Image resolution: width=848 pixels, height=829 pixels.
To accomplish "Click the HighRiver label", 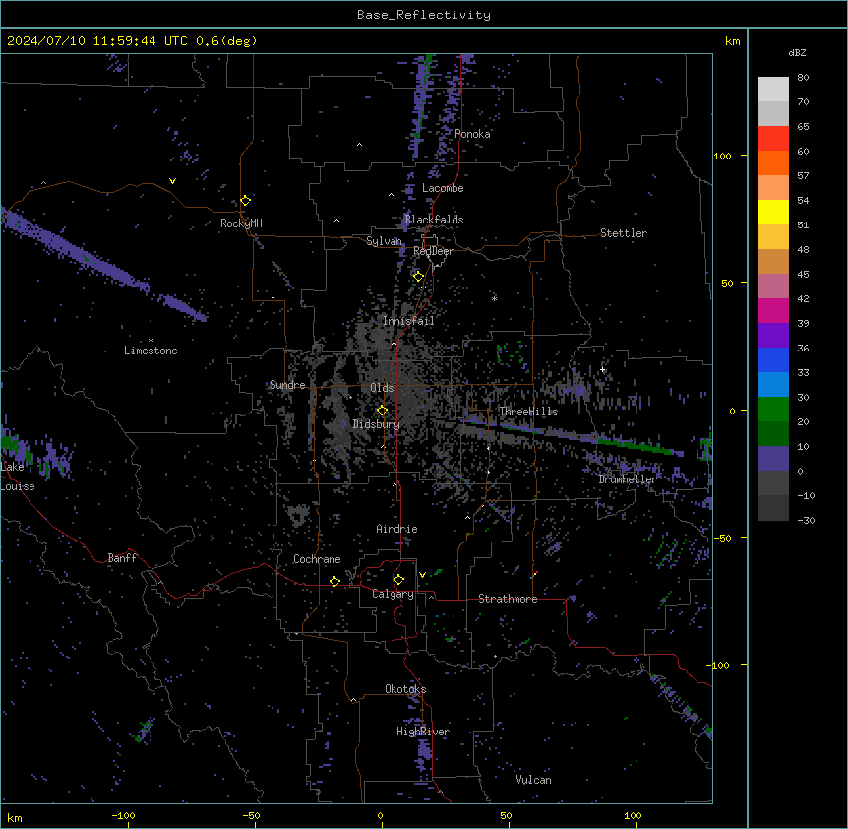I will [423, 733].
